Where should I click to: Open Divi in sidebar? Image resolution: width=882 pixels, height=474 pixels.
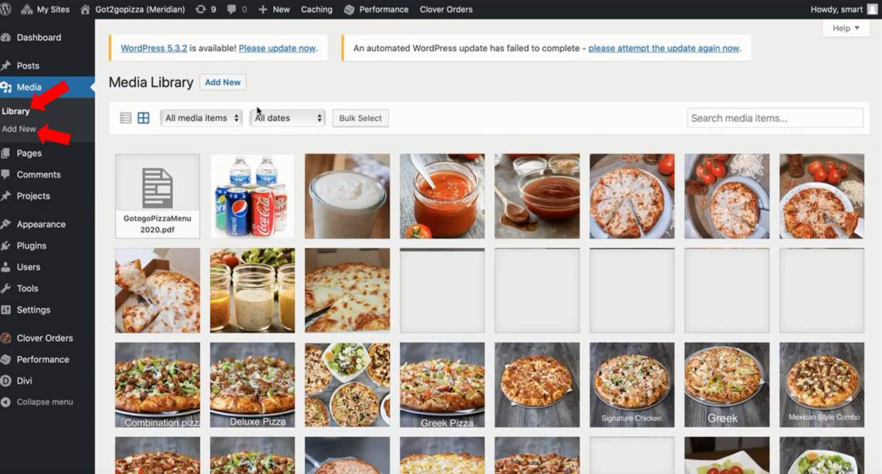(24, 380)
